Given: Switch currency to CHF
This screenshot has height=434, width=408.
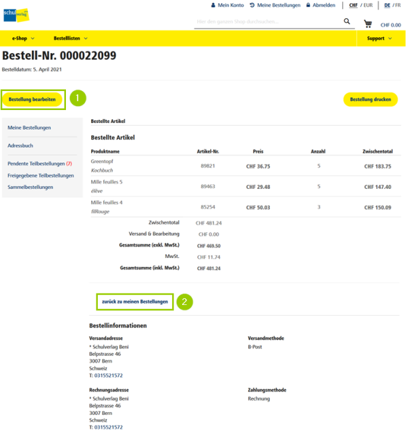Looking at the screenshot, I should coord(353,5).
